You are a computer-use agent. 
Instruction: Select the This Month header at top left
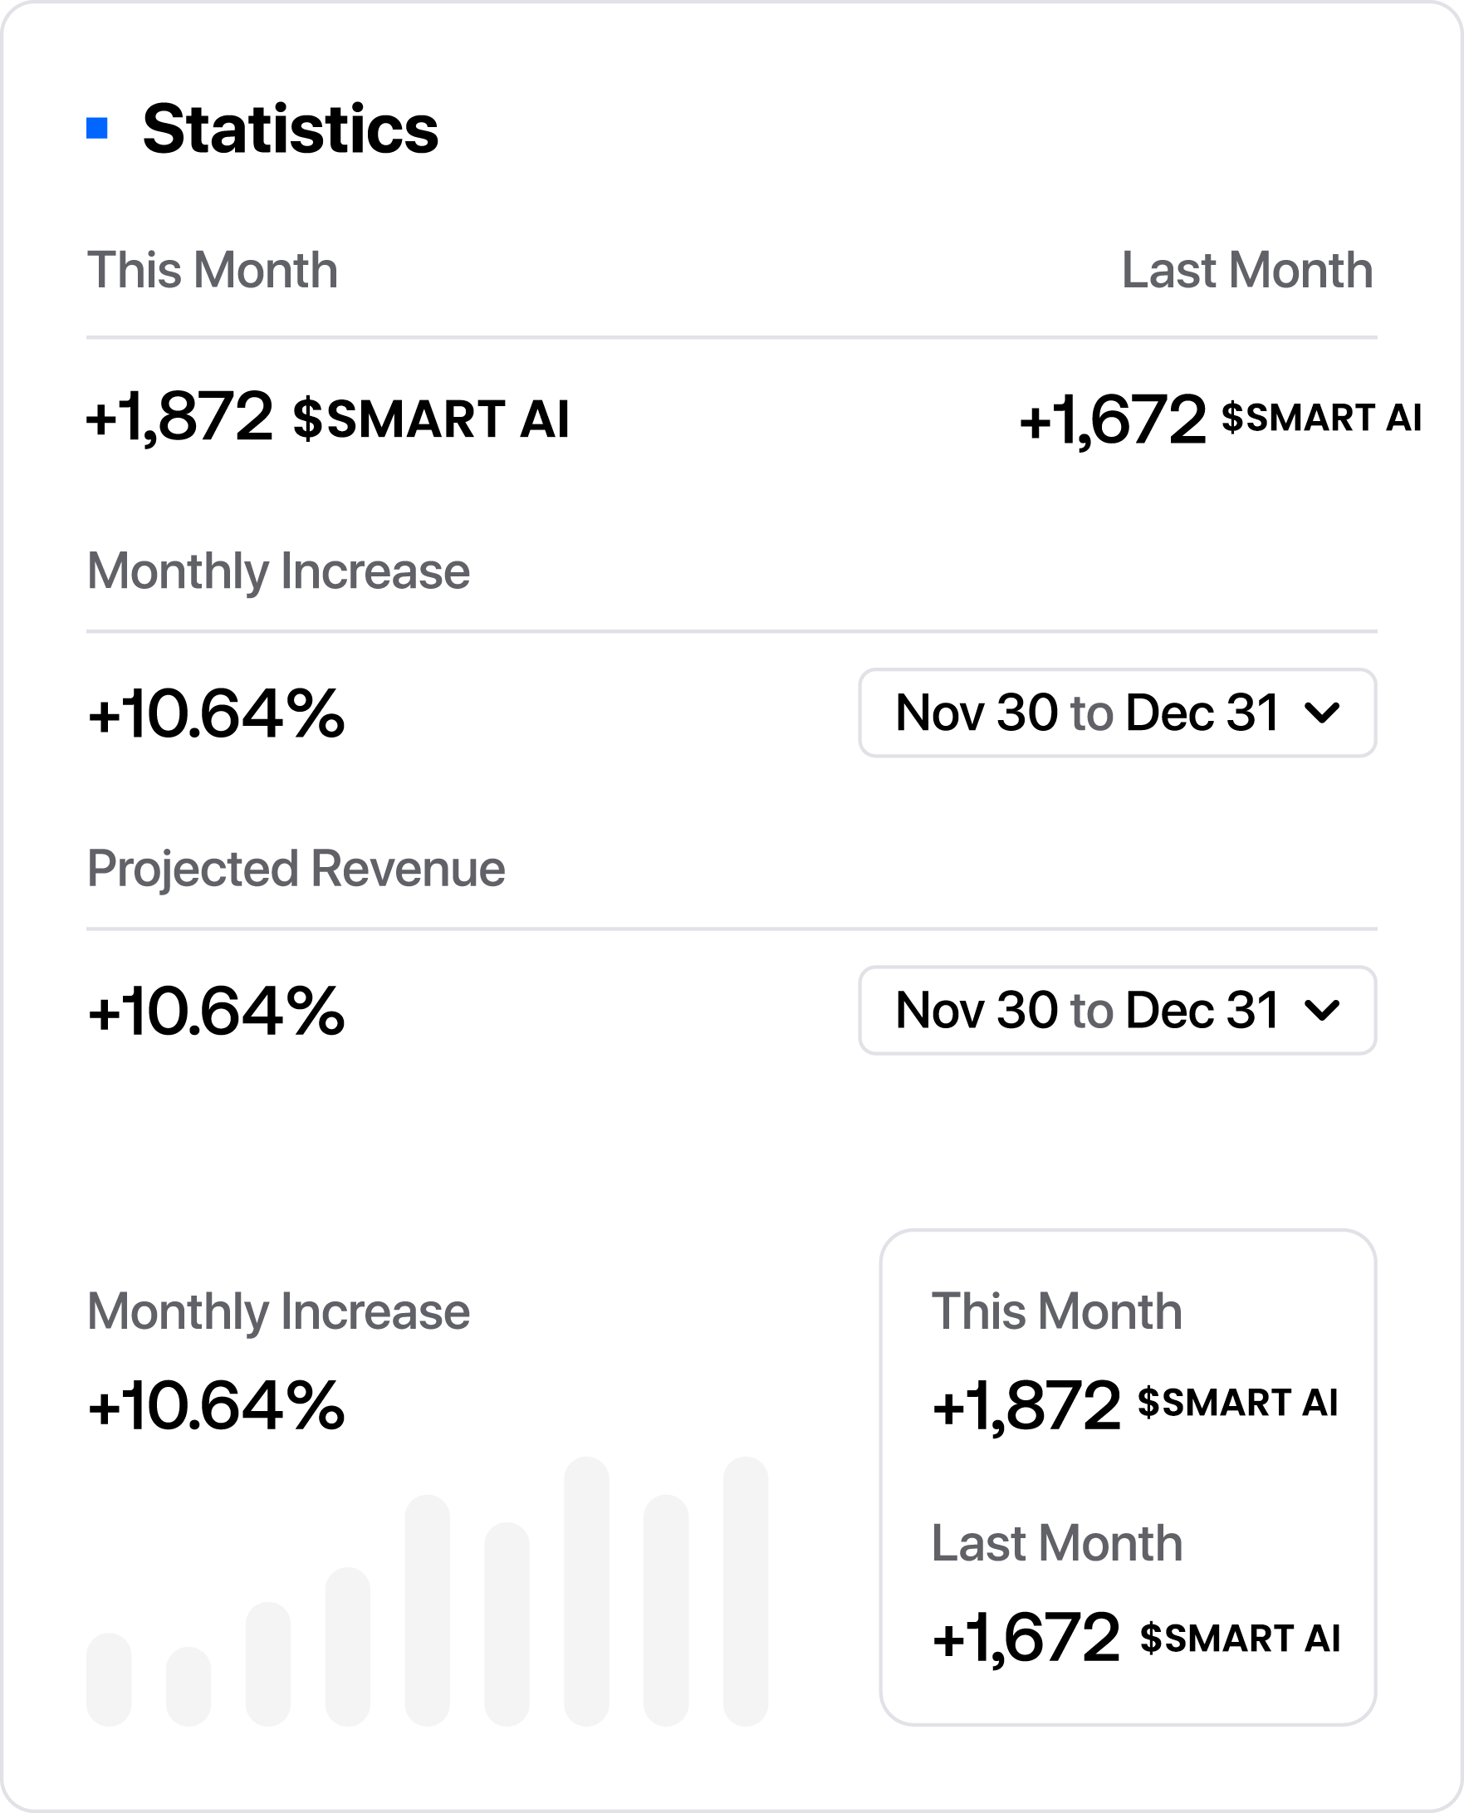[213, 270]
